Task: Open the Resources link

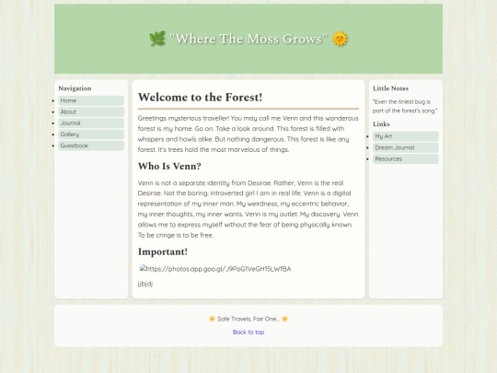Action: [405, 159]
